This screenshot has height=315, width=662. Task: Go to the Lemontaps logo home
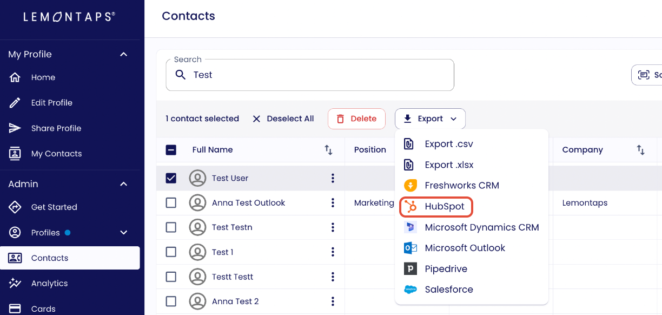(x=69, y=17)
